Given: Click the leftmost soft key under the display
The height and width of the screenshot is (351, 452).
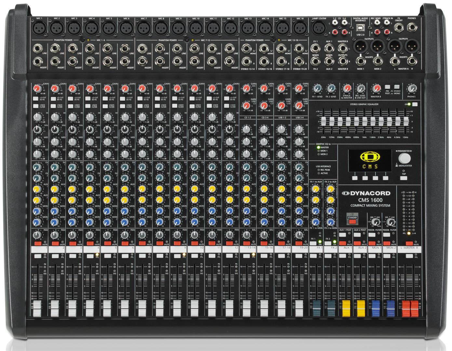Looking at the screenshot, I should [355, 178].
